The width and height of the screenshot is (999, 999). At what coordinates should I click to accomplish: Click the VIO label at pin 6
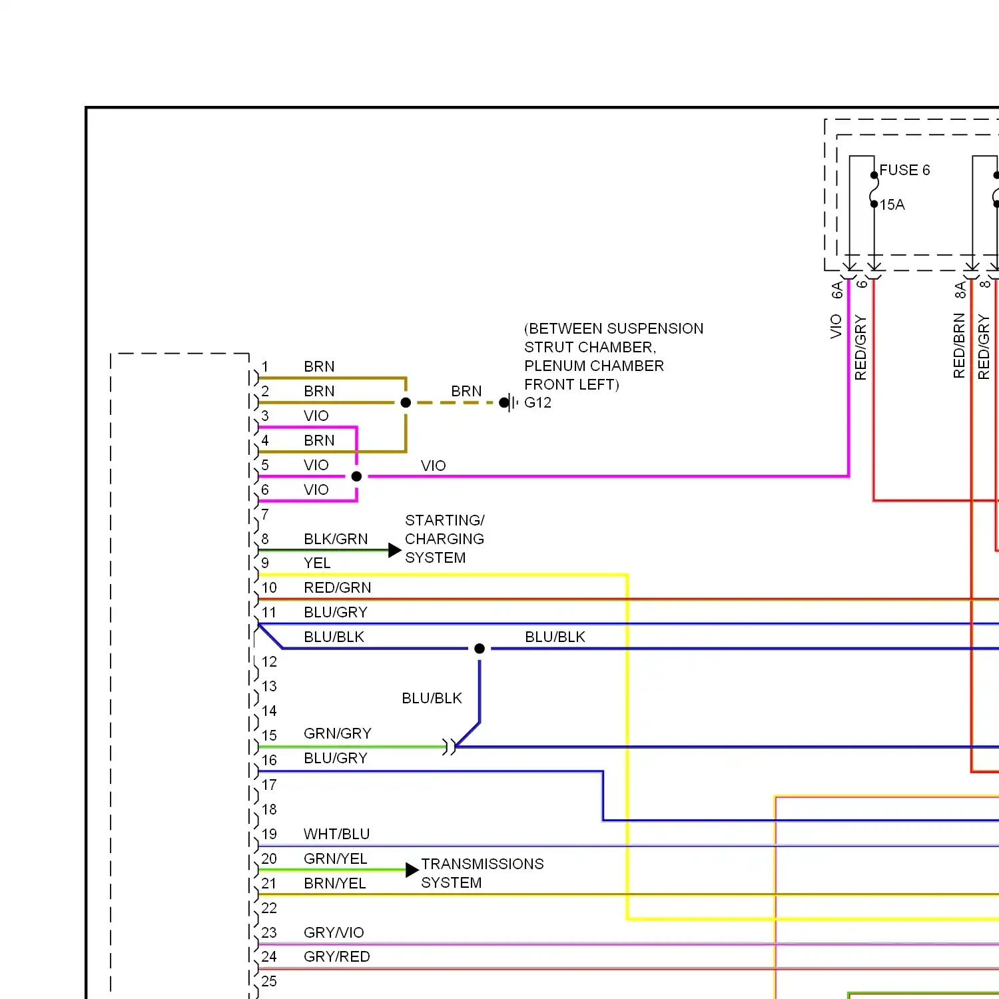coord(316,490)
